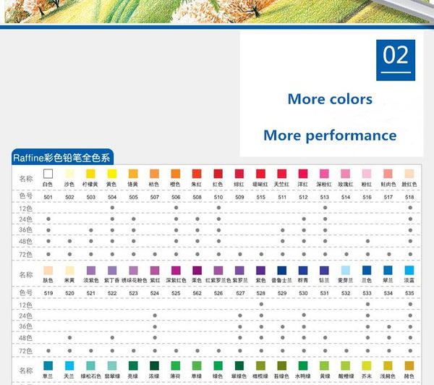Pick the light blue swatch numbered 535
This screenshot has height=385, width=434.
point(409,270)
